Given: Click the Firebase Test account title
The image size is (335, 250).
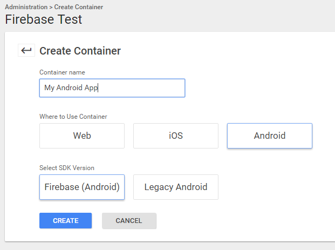Looking at the screenshot, I should pyautogui.click(x=44, y=19).
